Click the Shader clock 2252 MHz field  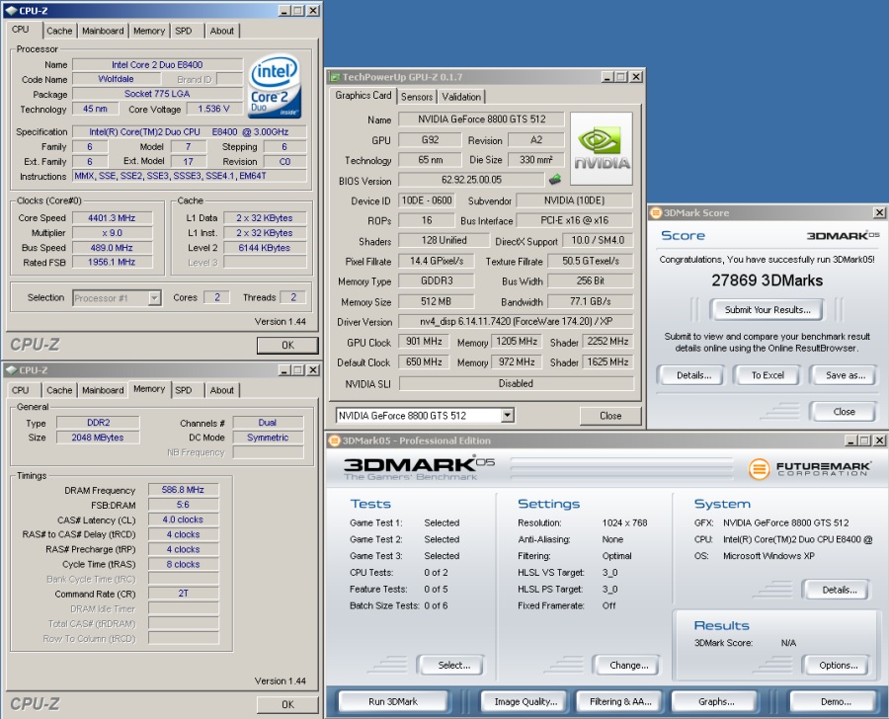pos(607,342)
